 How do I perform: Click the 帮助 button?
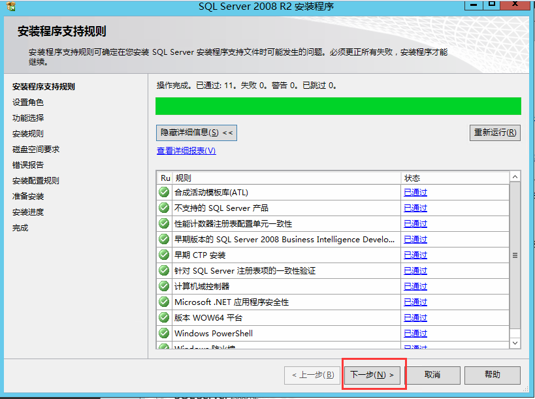(493, 375)
